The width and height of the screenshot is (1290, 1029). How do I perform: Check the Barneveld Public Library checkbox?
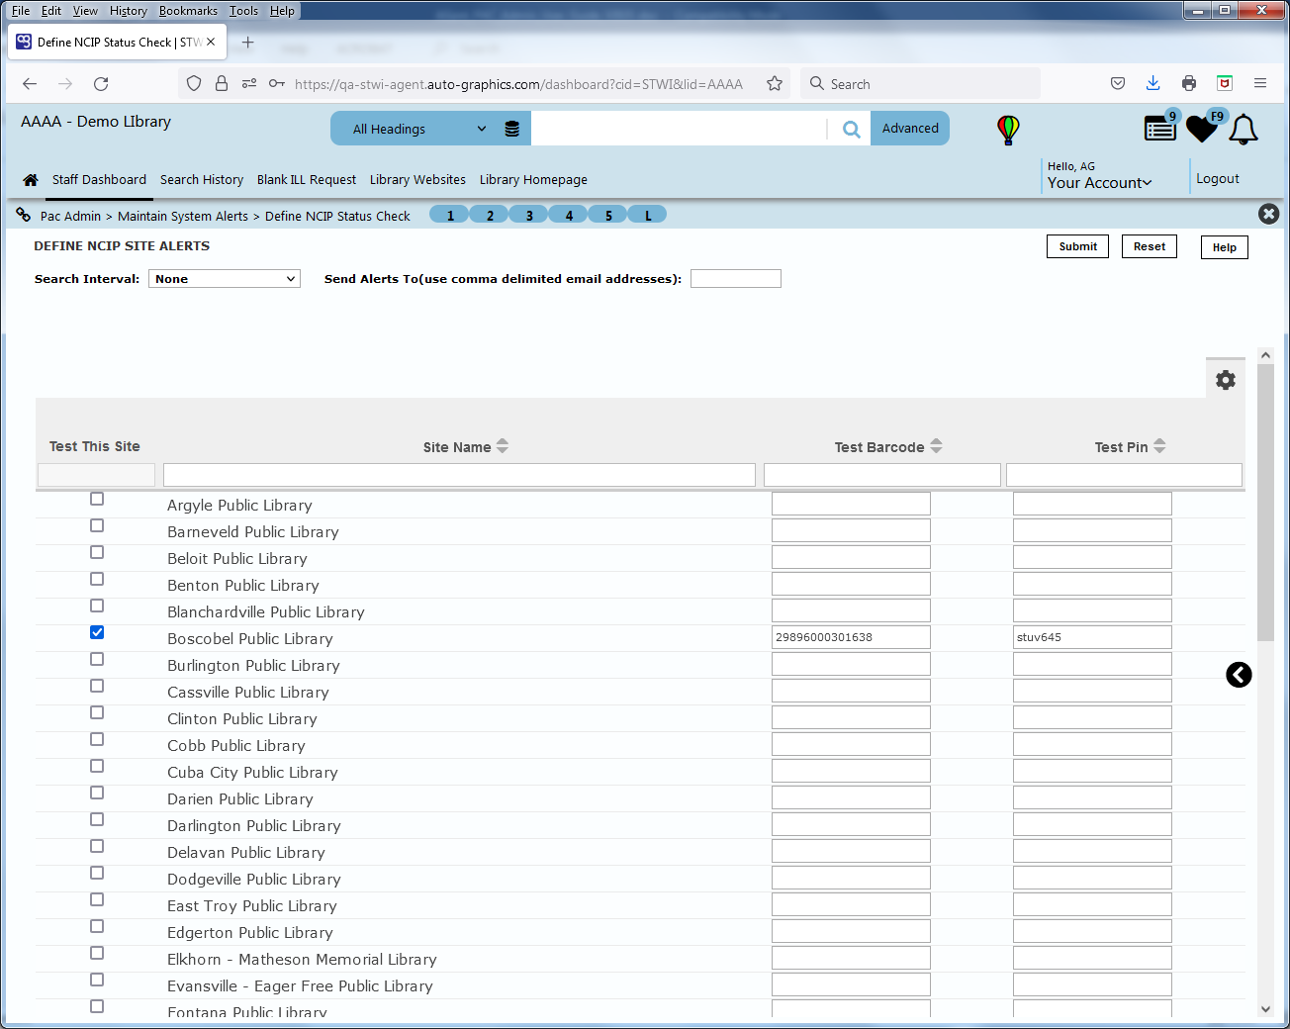(x=97, y=525)
